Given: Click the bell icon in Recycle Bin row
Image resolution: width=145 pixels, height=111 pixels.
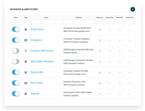Looking at the screenshot, I should pyautogui.click(x=26, y=72).
